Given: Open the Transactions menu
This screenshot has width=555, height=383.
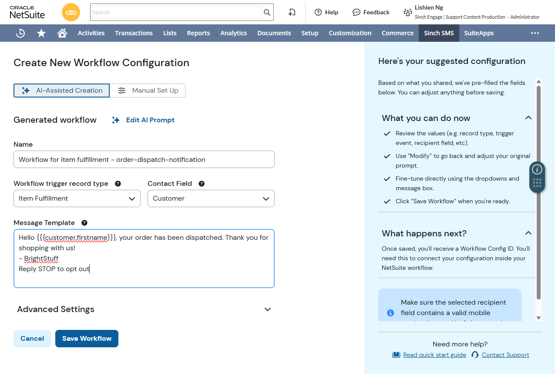Looking at the screenshot, I should pos(134,33).
